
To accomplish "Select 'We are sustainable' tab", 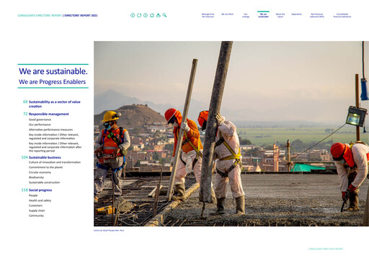I will 263,15.
